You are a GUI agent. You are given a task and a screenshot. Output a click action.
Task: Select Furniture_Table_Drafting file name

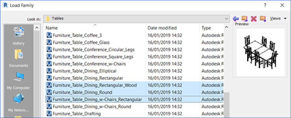click(77, 114)
